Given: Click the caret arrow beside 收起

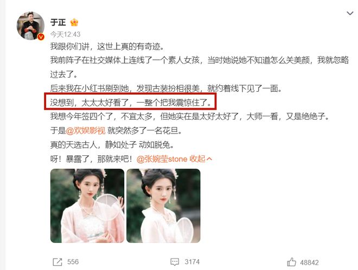Looking at the screenshot, I should [209, 159].
